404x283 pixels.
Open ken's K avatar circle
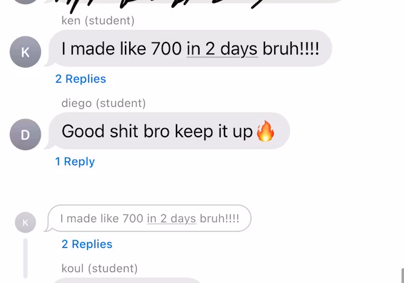coord(25,52)
